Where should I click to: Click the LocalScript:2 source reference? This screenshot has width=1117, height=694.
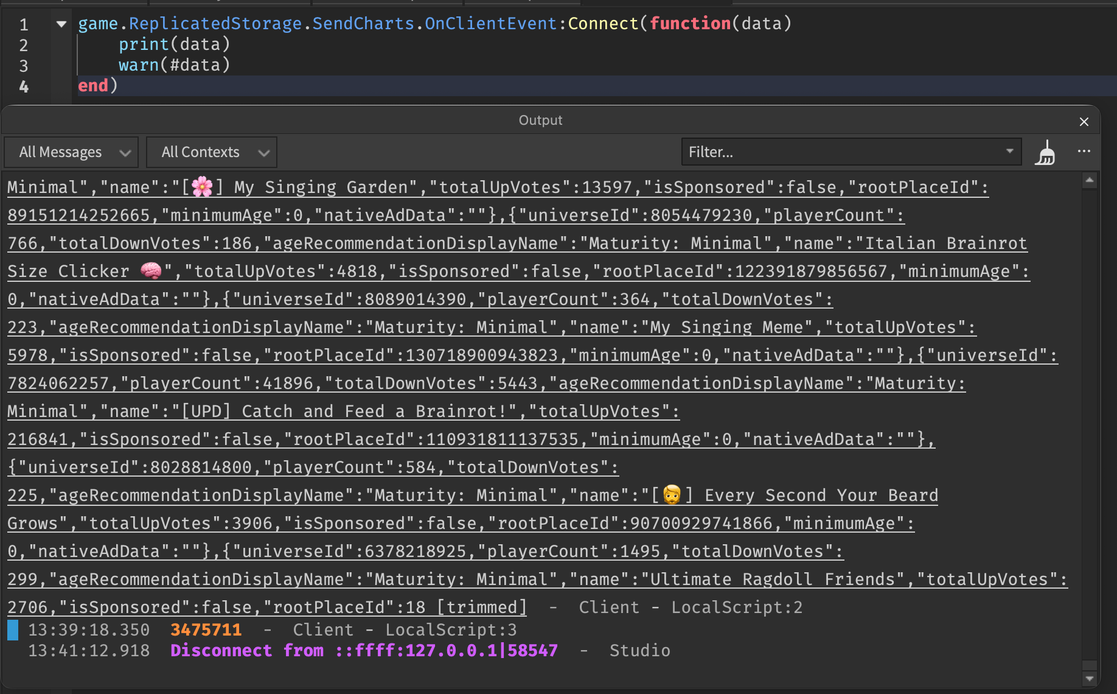tap(737, 607)
